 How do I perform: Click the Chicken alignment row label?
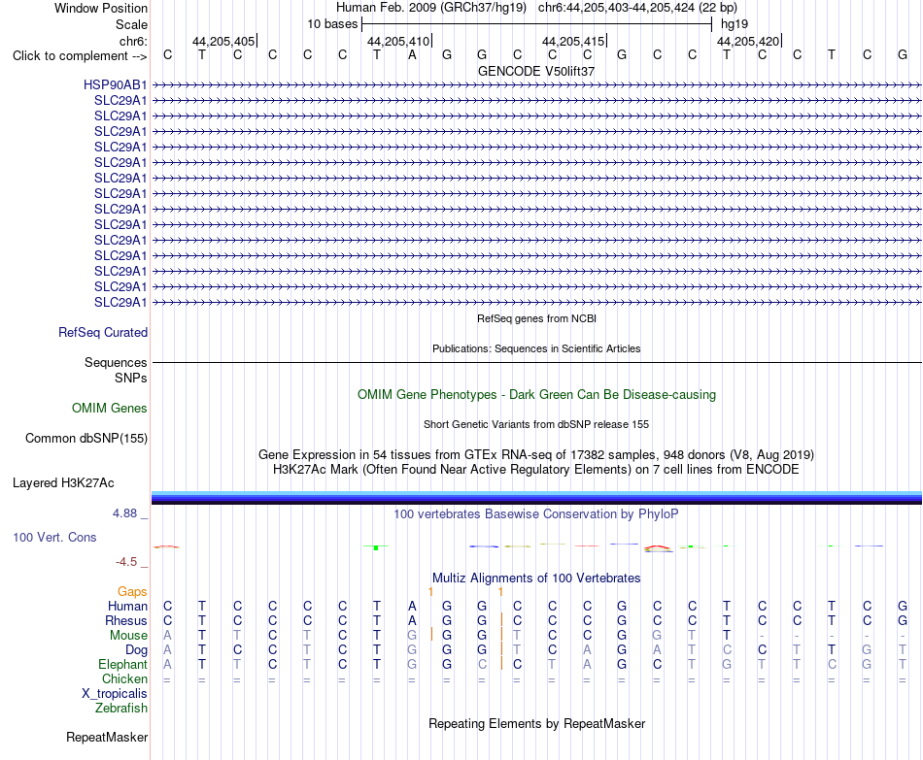coord(124,678)
